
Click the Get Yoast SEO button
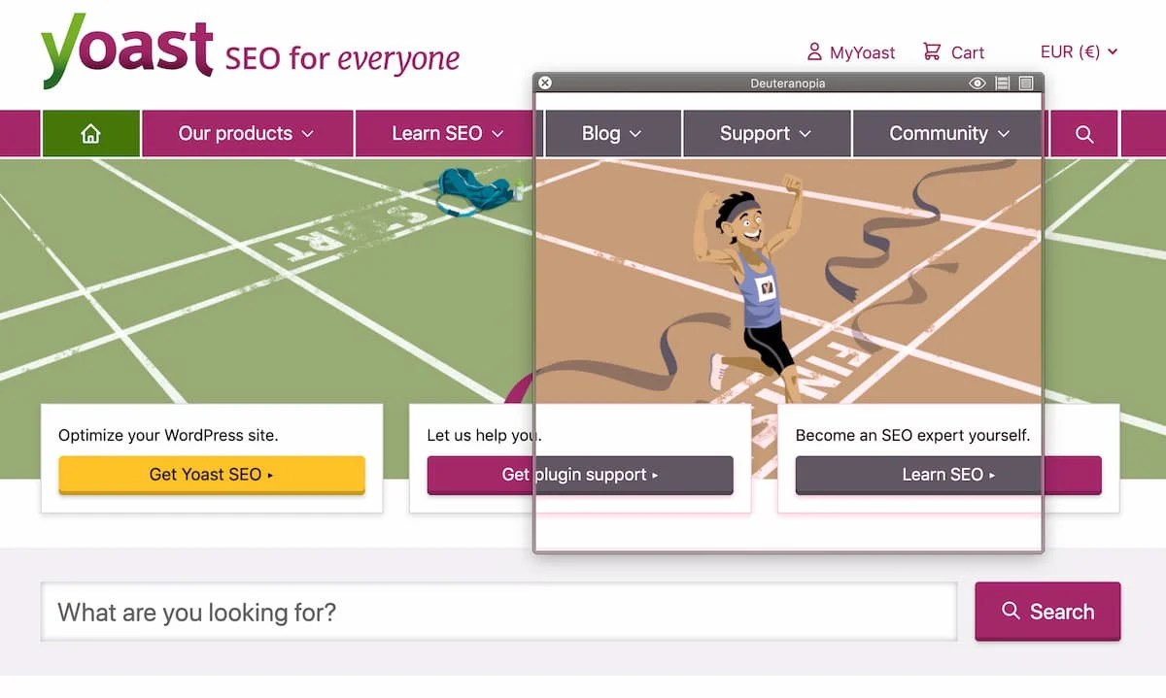click(x=212, y=475)
